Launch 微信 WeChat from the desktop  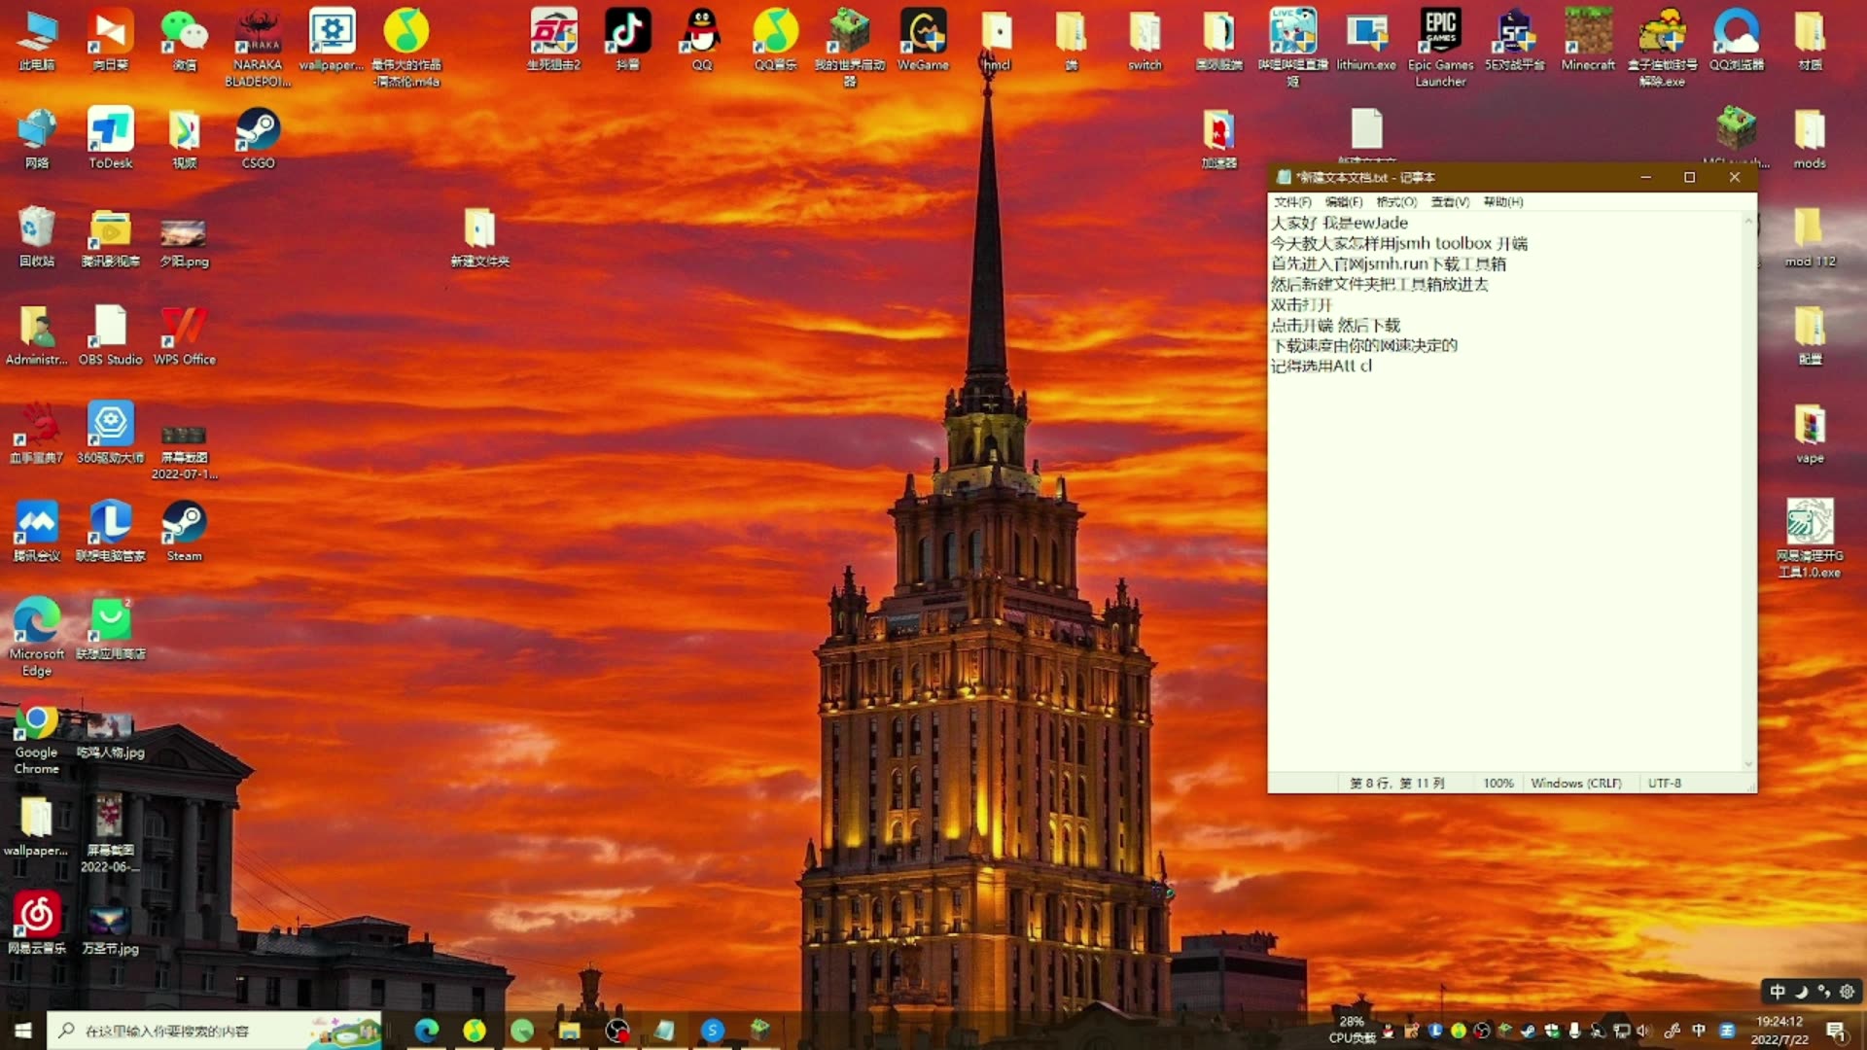tap(185, 40)
